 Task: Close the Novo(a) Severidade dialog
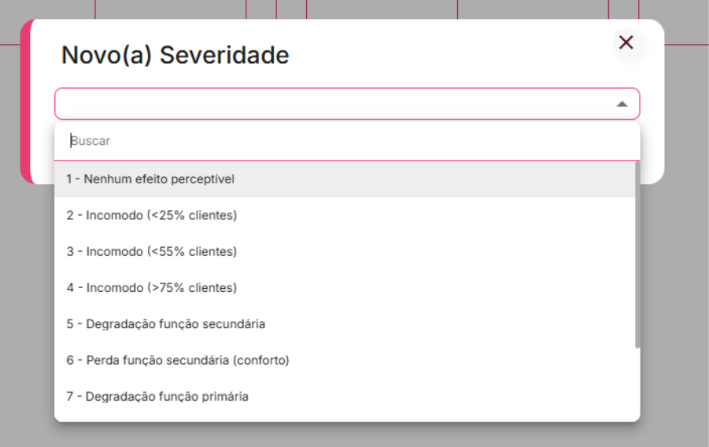[x=626, y=42]
